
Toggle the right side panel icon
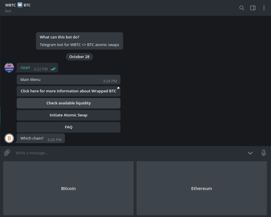pyautogui.click(x=253, y=8)
